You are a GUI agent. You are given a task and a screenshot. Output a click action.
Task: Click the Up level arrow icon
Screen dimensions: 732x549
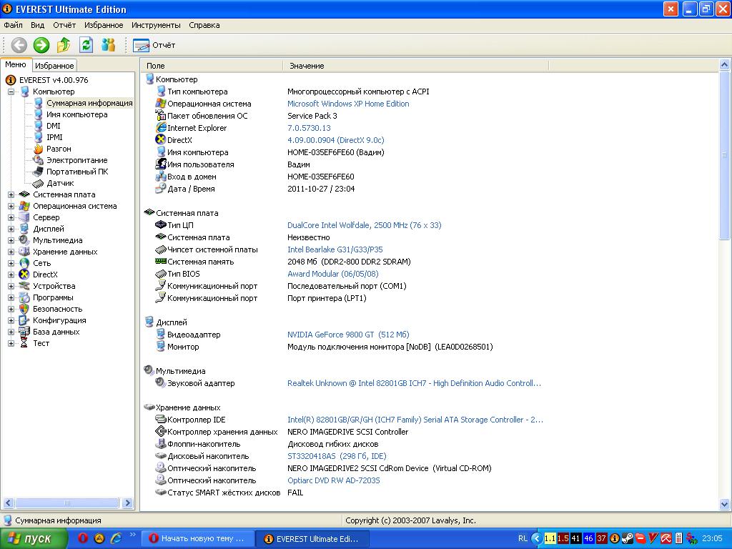[x=64, y=45]
